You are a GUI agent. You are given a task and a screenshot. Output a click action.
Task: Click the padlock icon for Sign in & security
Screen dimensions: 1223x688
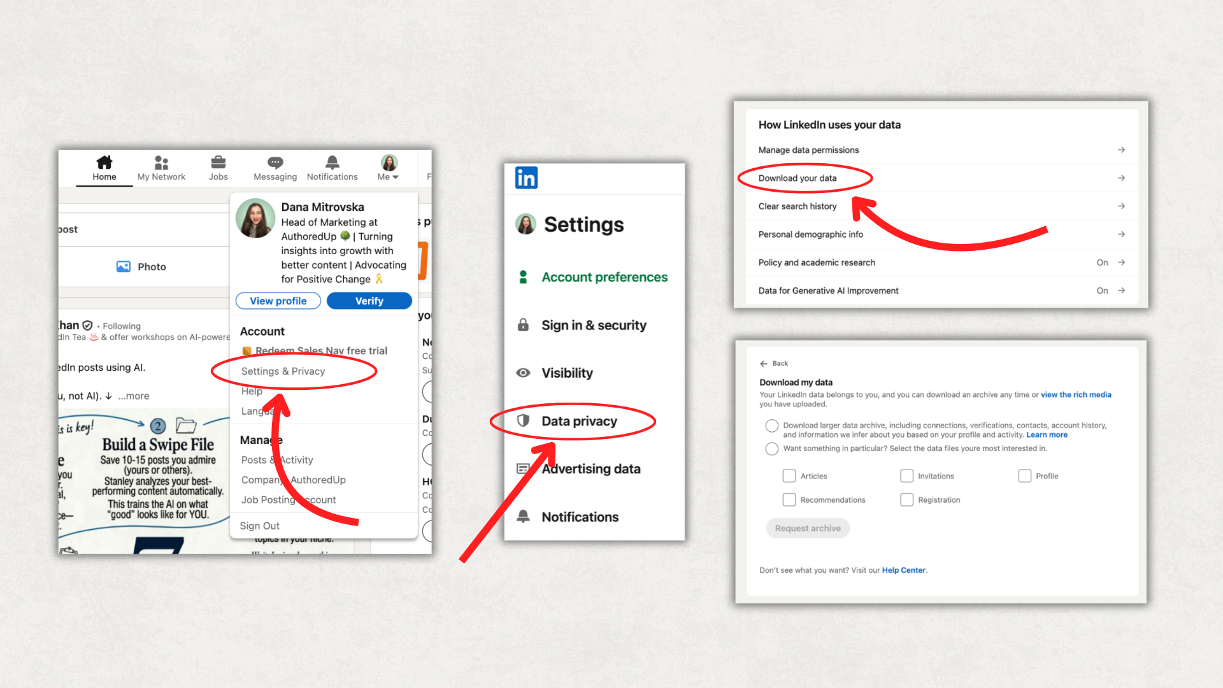tap(523, 325)
